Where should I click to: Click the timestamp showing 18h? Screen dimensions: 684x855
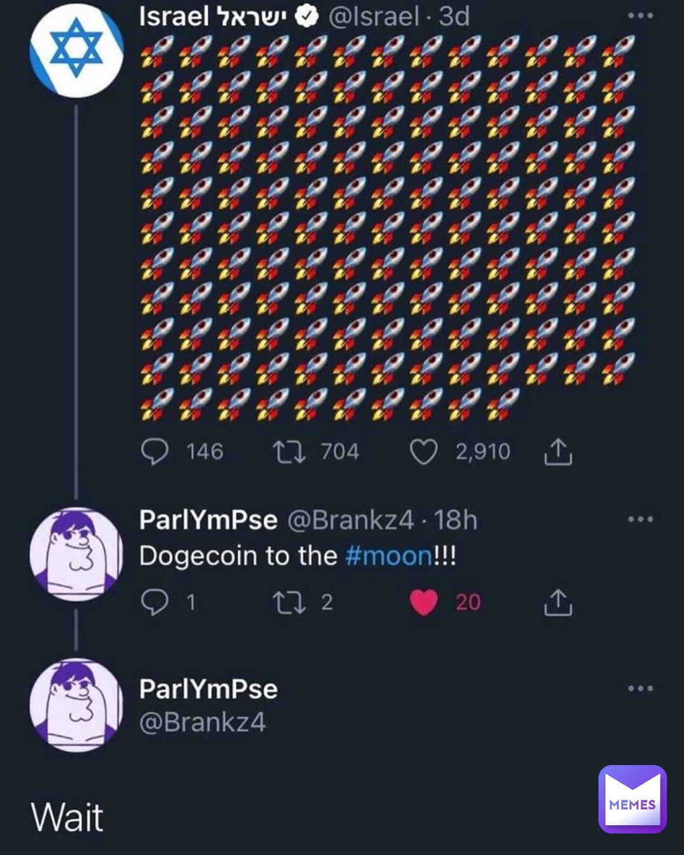point(457,519)
